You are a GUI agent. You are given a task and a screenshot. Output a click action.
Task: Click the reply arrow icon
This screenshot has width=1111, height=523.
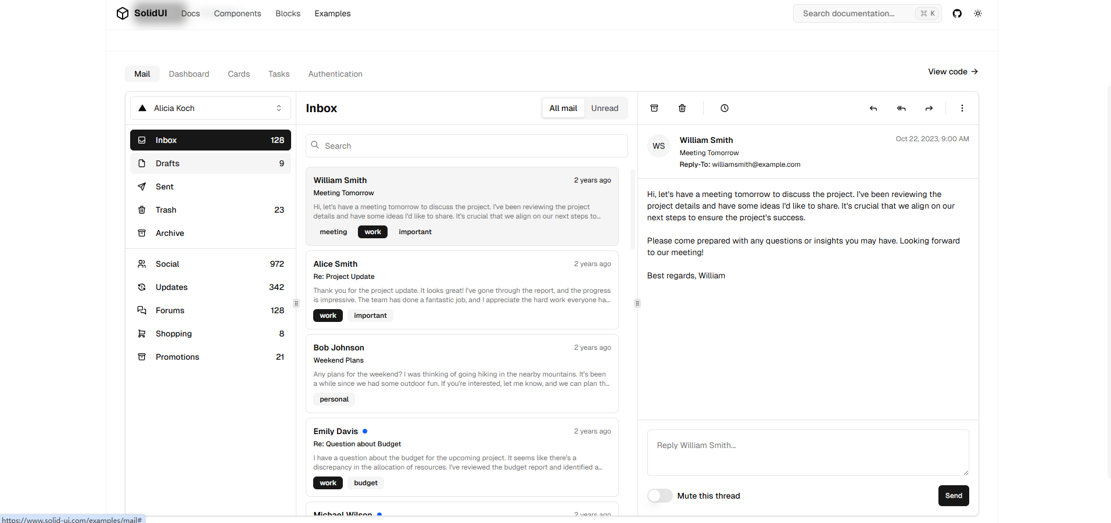point(873,108)
